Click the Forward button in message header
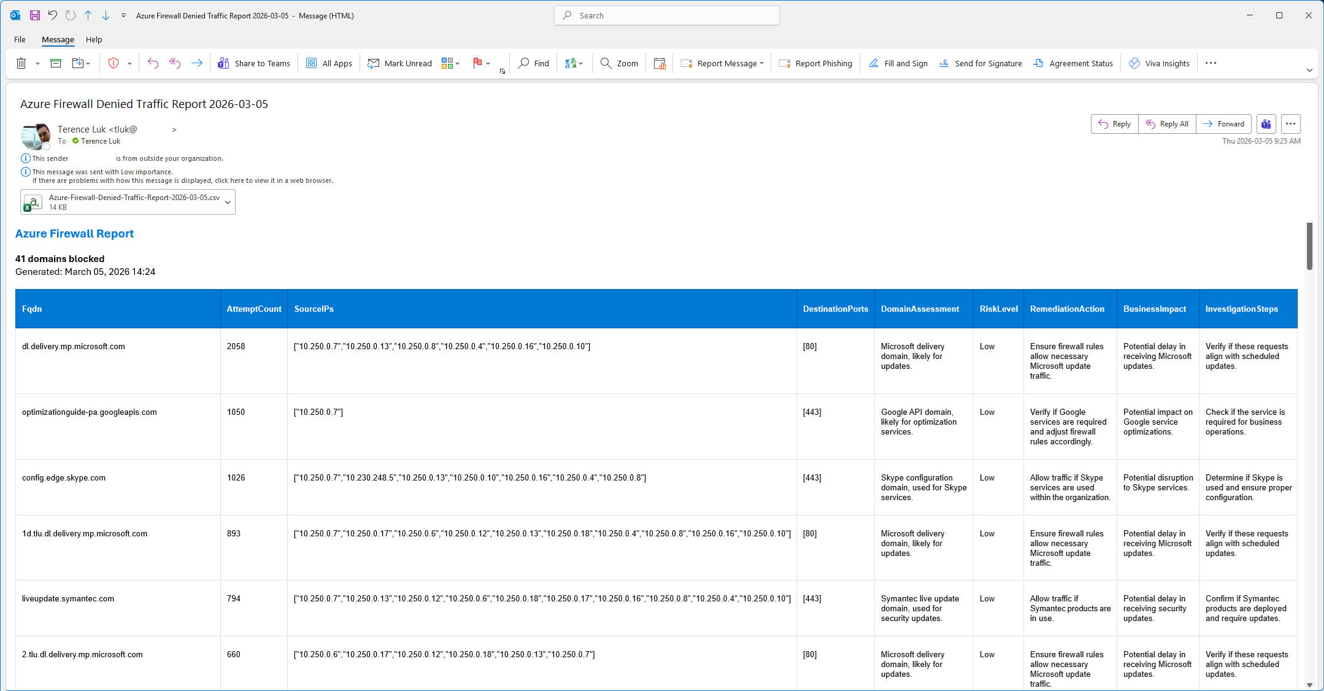The width and height of the screenshot is (1324, 691). click(1223, 124)
